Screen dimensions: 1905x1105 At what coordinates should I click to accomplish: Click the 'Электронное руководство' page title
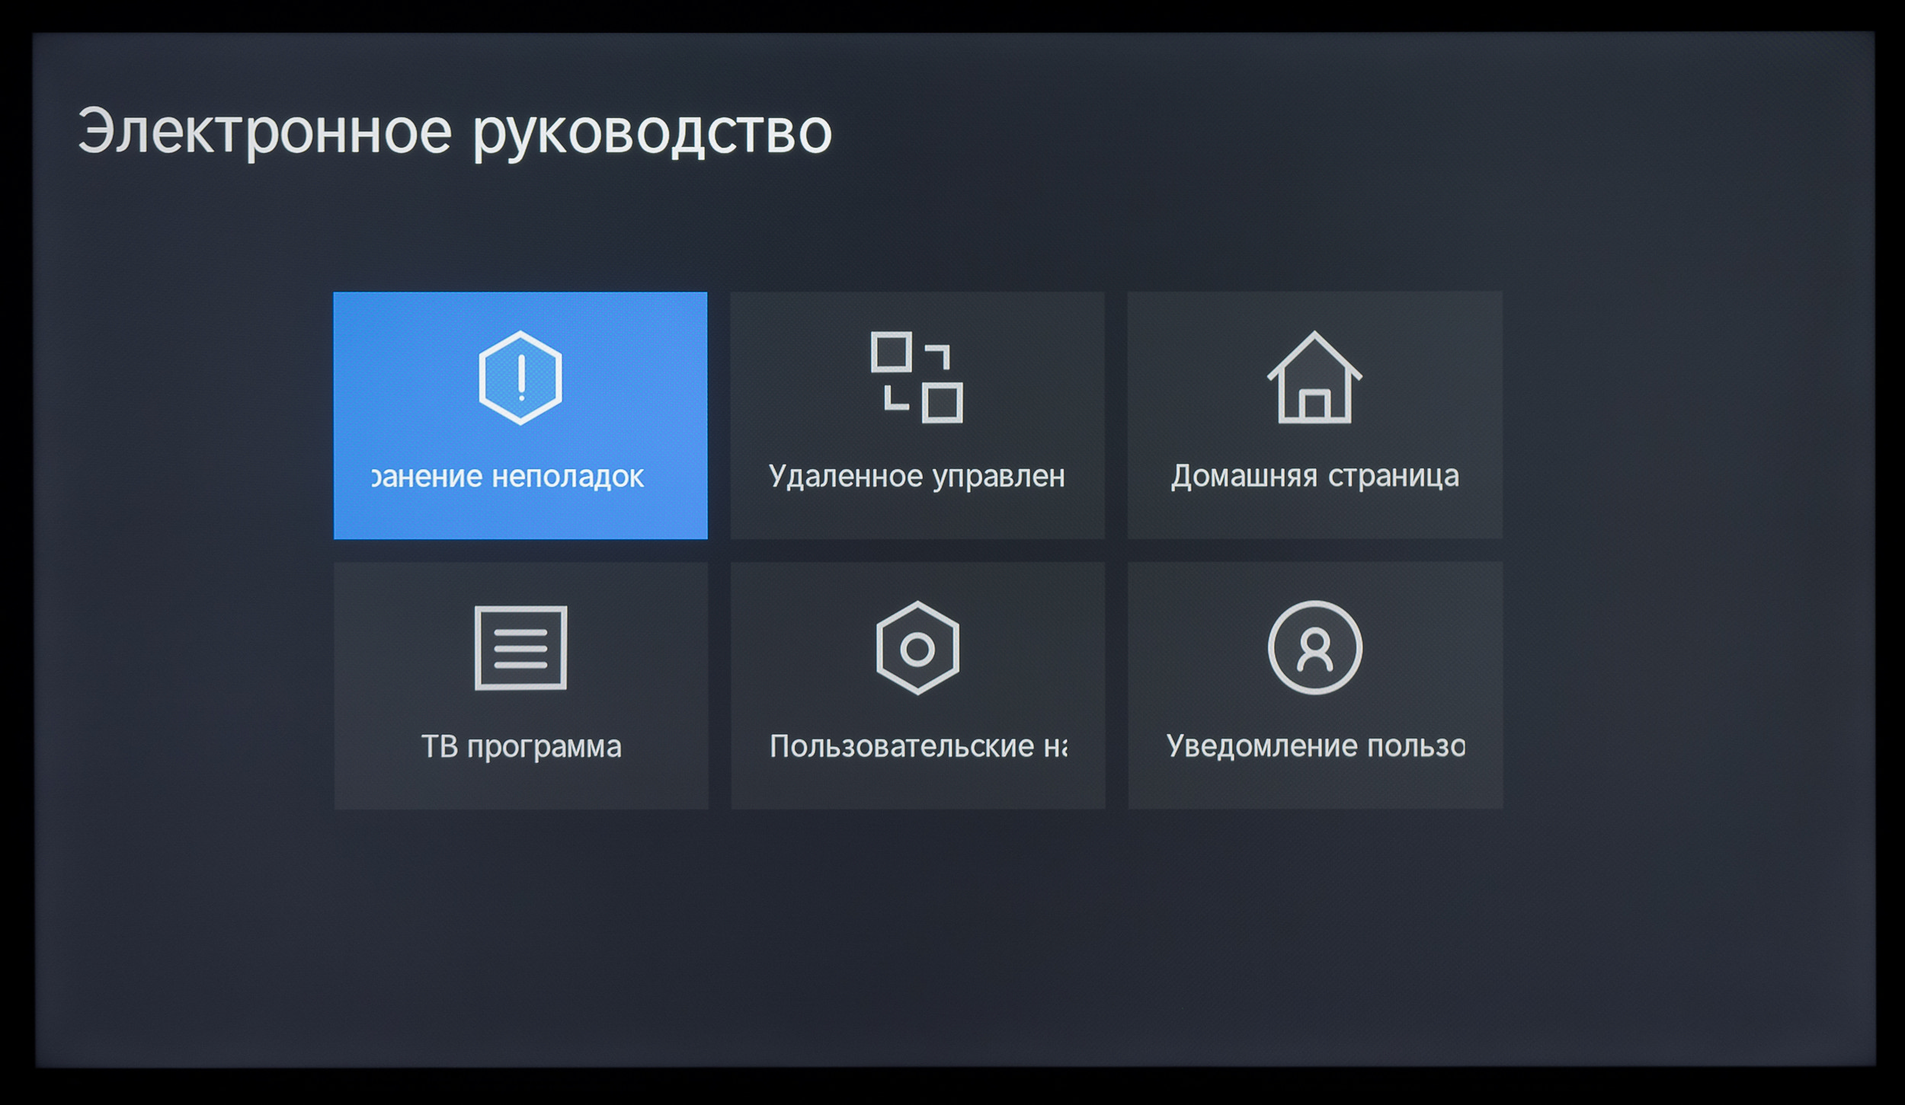pos(454,133)
